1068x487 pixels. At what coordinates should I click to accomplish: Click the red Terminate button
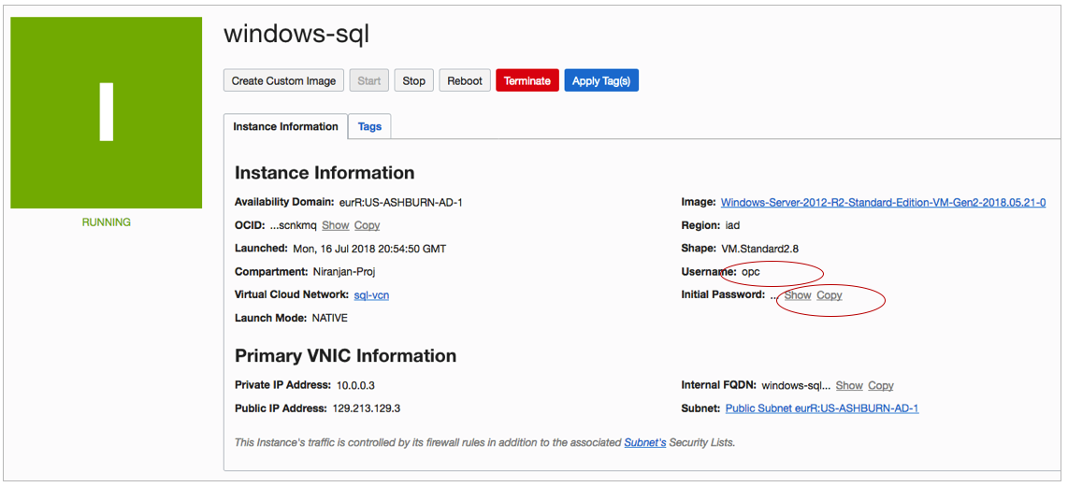527,80
